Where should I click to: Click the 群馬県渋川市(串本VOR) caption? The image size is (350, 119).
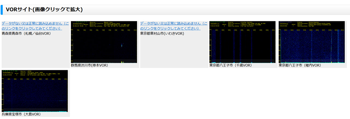click(x=89, y=65)
